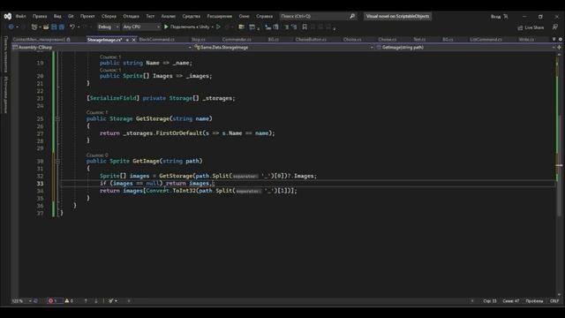Open the Анализ menu

click(x=169, y=16)
